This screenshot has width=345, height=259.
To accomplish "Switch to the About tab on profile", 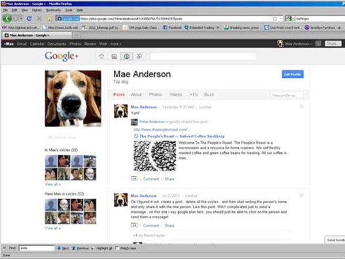I will pyautogui.click(x=136, y=94).
